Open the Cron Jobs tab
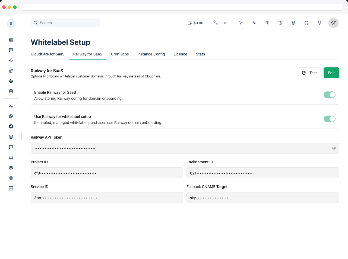 [x=120, y=54]
